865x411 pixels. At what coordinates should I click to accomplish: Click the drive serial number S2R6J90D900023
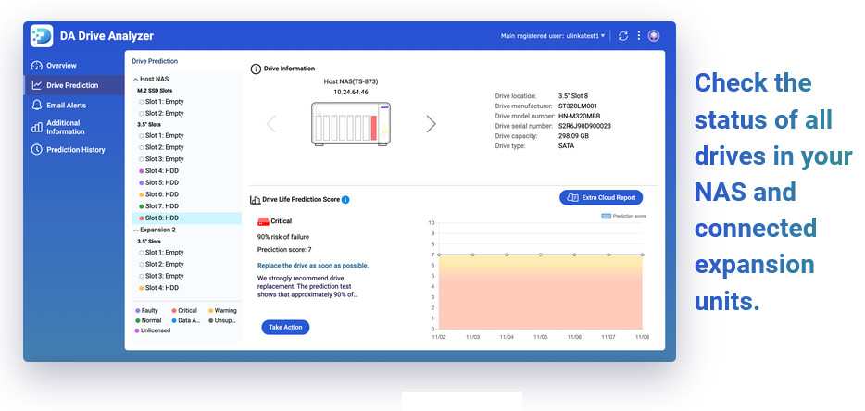tap(584, 126)
